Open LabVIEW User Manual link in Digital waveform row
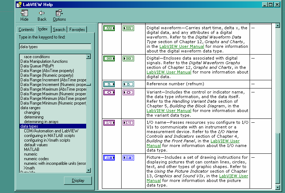285x193 pixels. 182,46
